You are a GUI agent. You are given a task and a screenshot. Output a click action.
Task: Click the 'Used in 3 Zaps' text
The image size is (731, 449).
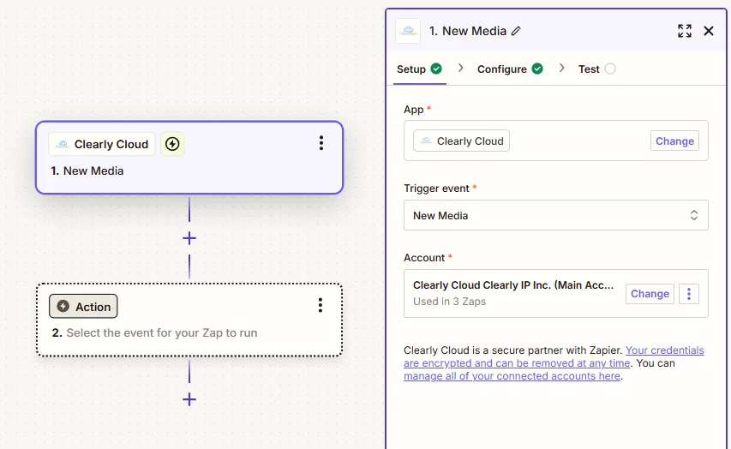449,302
